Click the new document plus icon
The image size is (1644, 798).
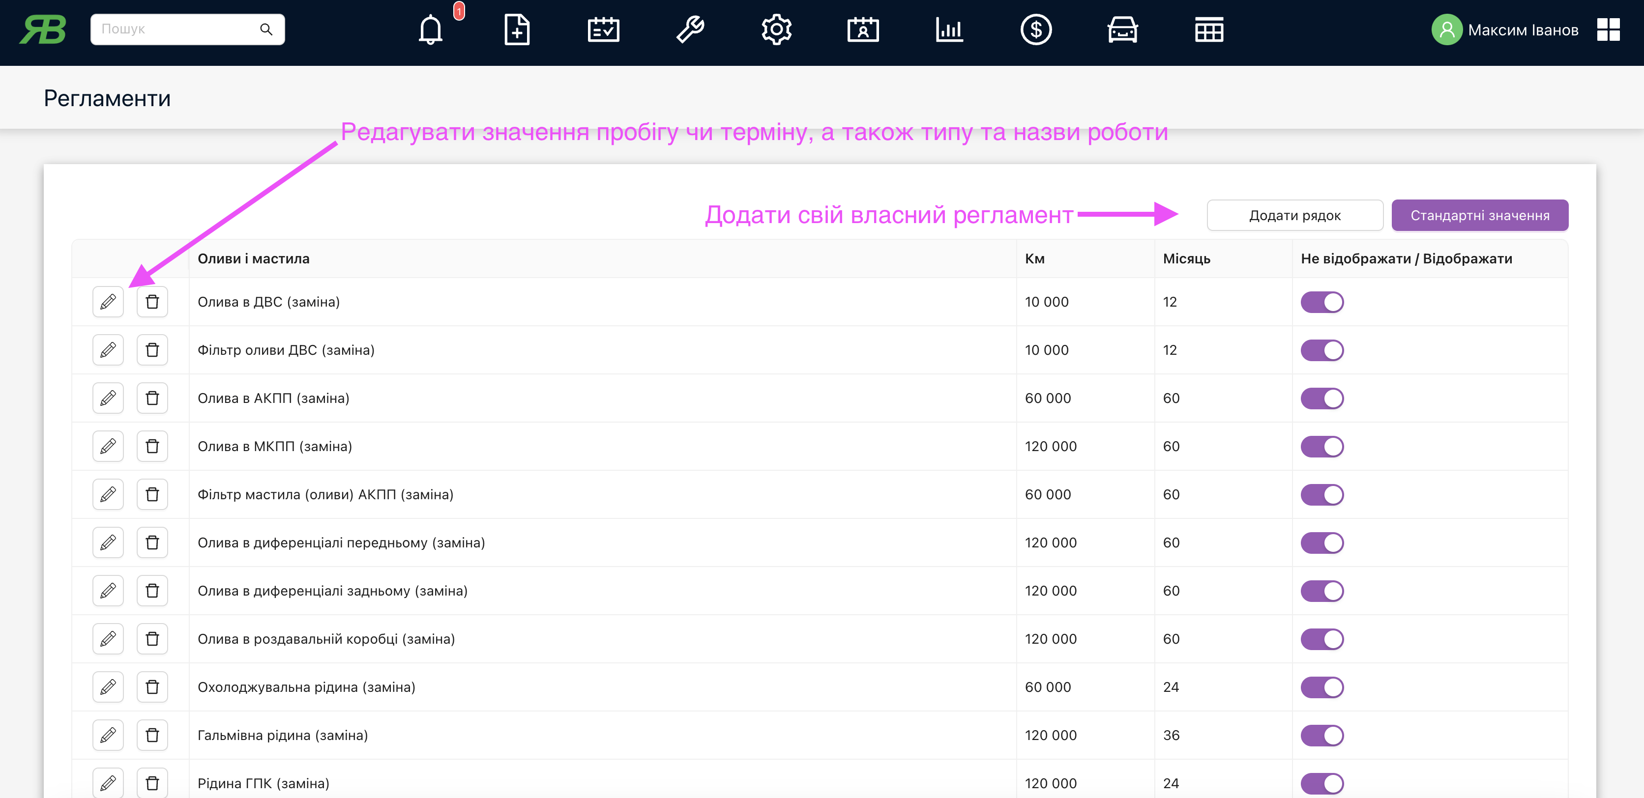[x=517, y=29]
